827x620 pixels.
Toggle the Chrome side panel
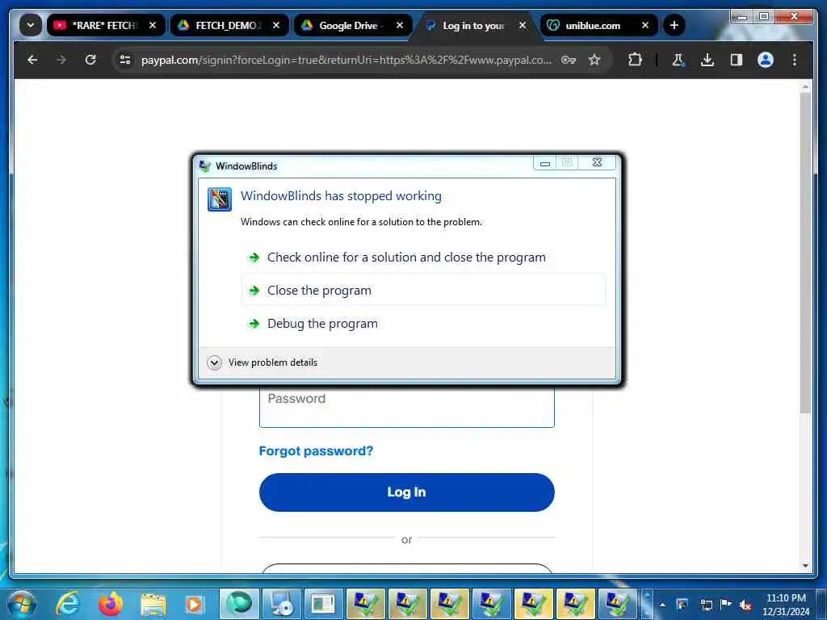coord(737,60)
